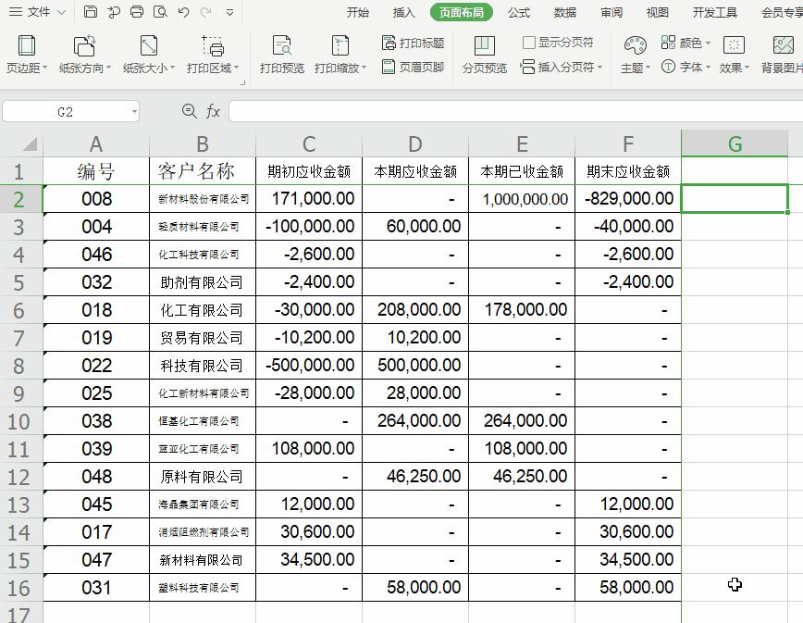Click the Save icon in quick access toolbar
The width and height of the screenshot is (803, 623).
90,11
